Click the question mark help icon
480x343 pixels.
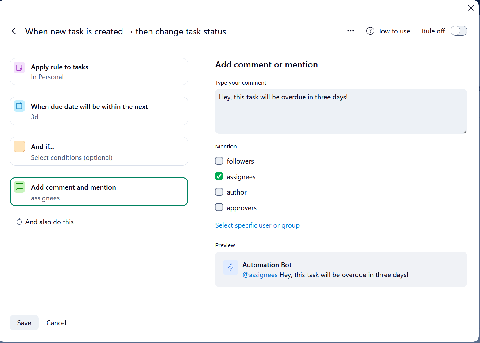[x=370, y=31]
